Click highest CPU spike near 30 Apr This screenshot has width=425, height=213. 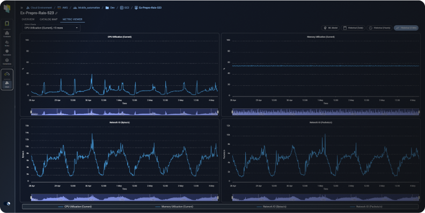92,75
